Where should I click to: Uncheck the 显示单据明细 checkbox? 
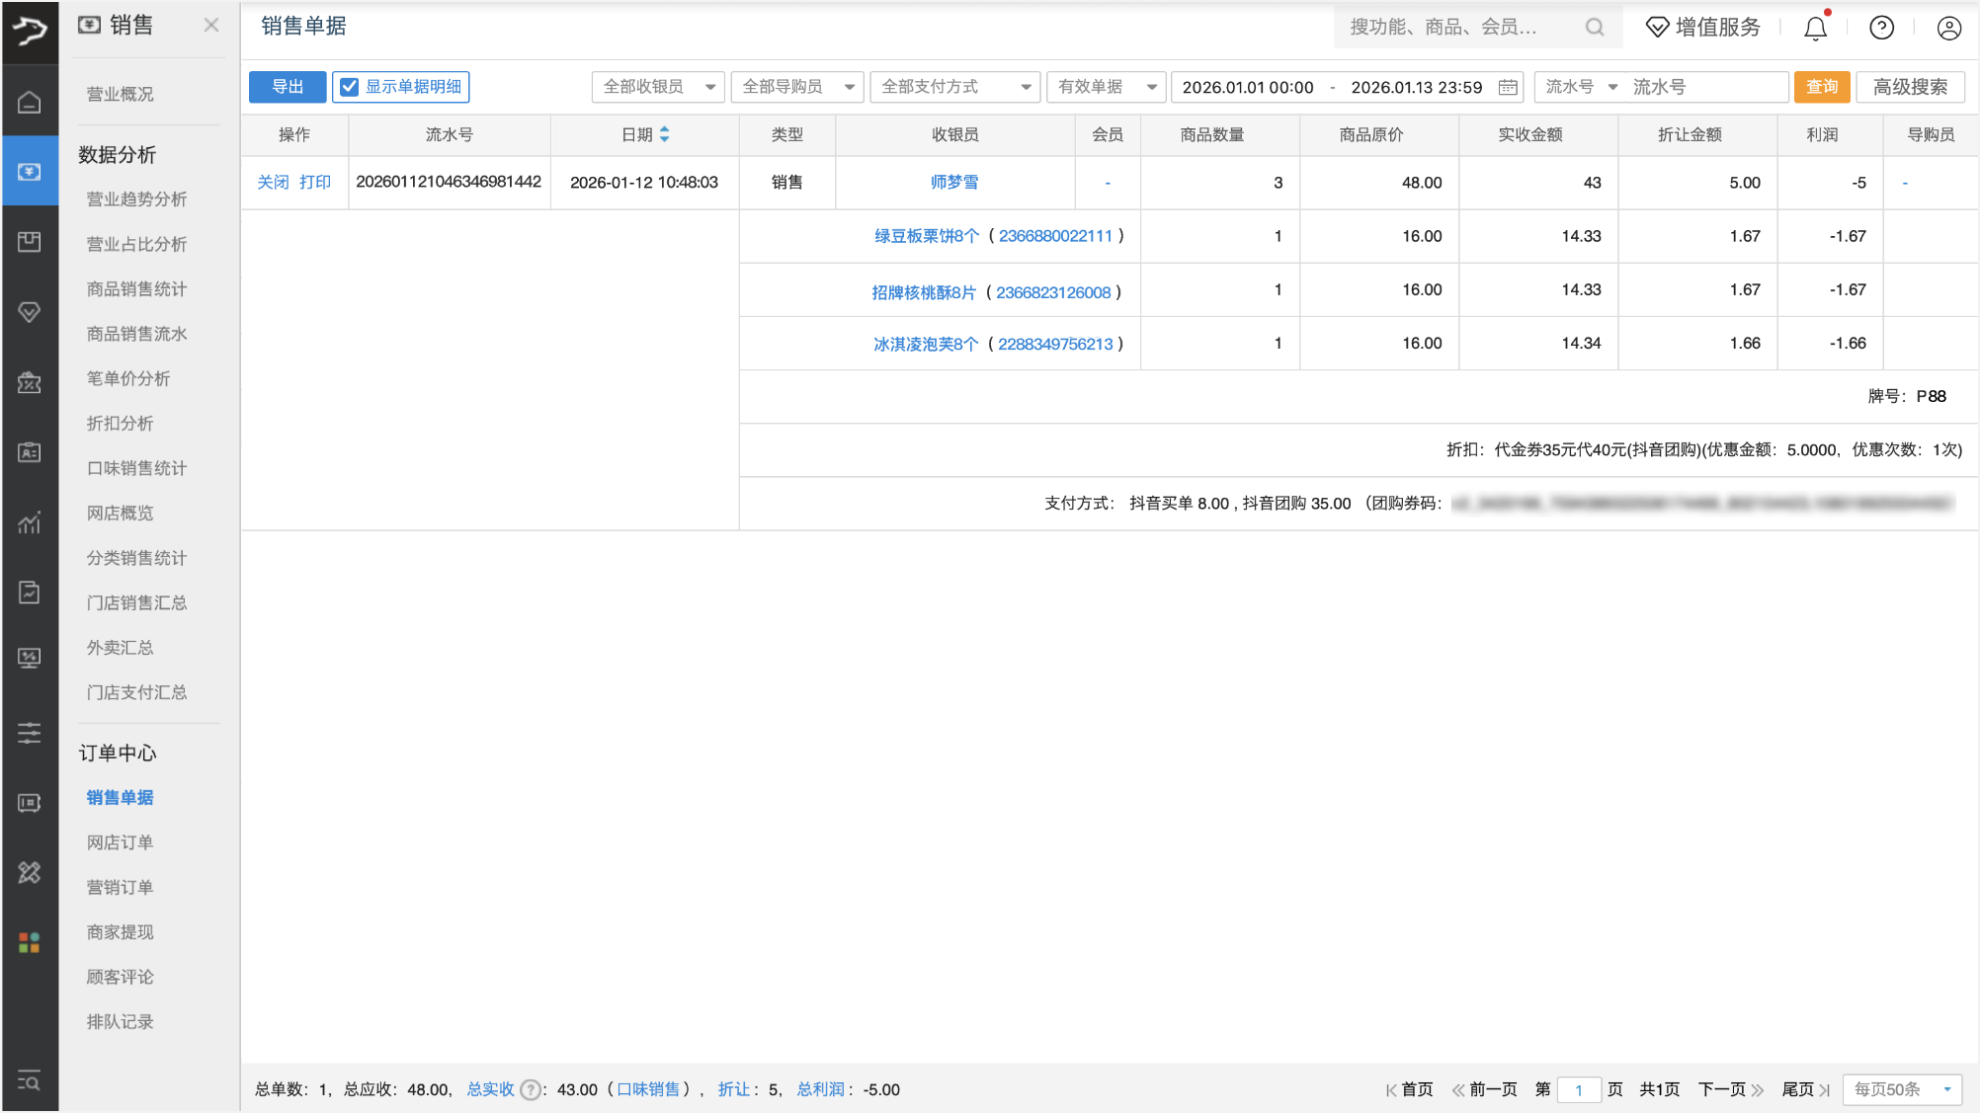350,87
